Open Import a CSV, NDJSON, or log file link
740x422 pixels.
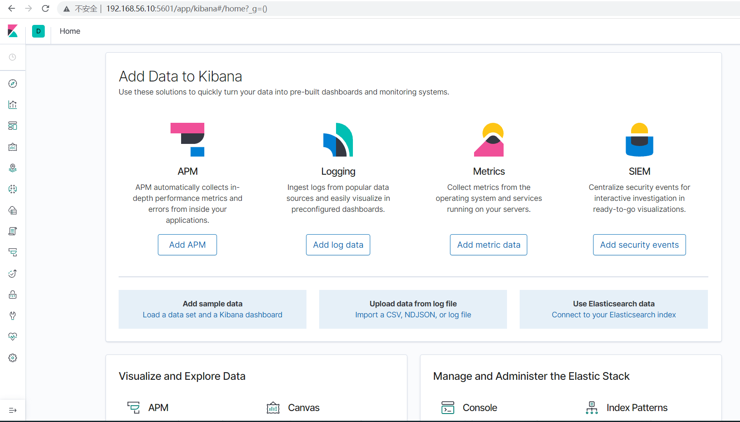tap(413, 315)
